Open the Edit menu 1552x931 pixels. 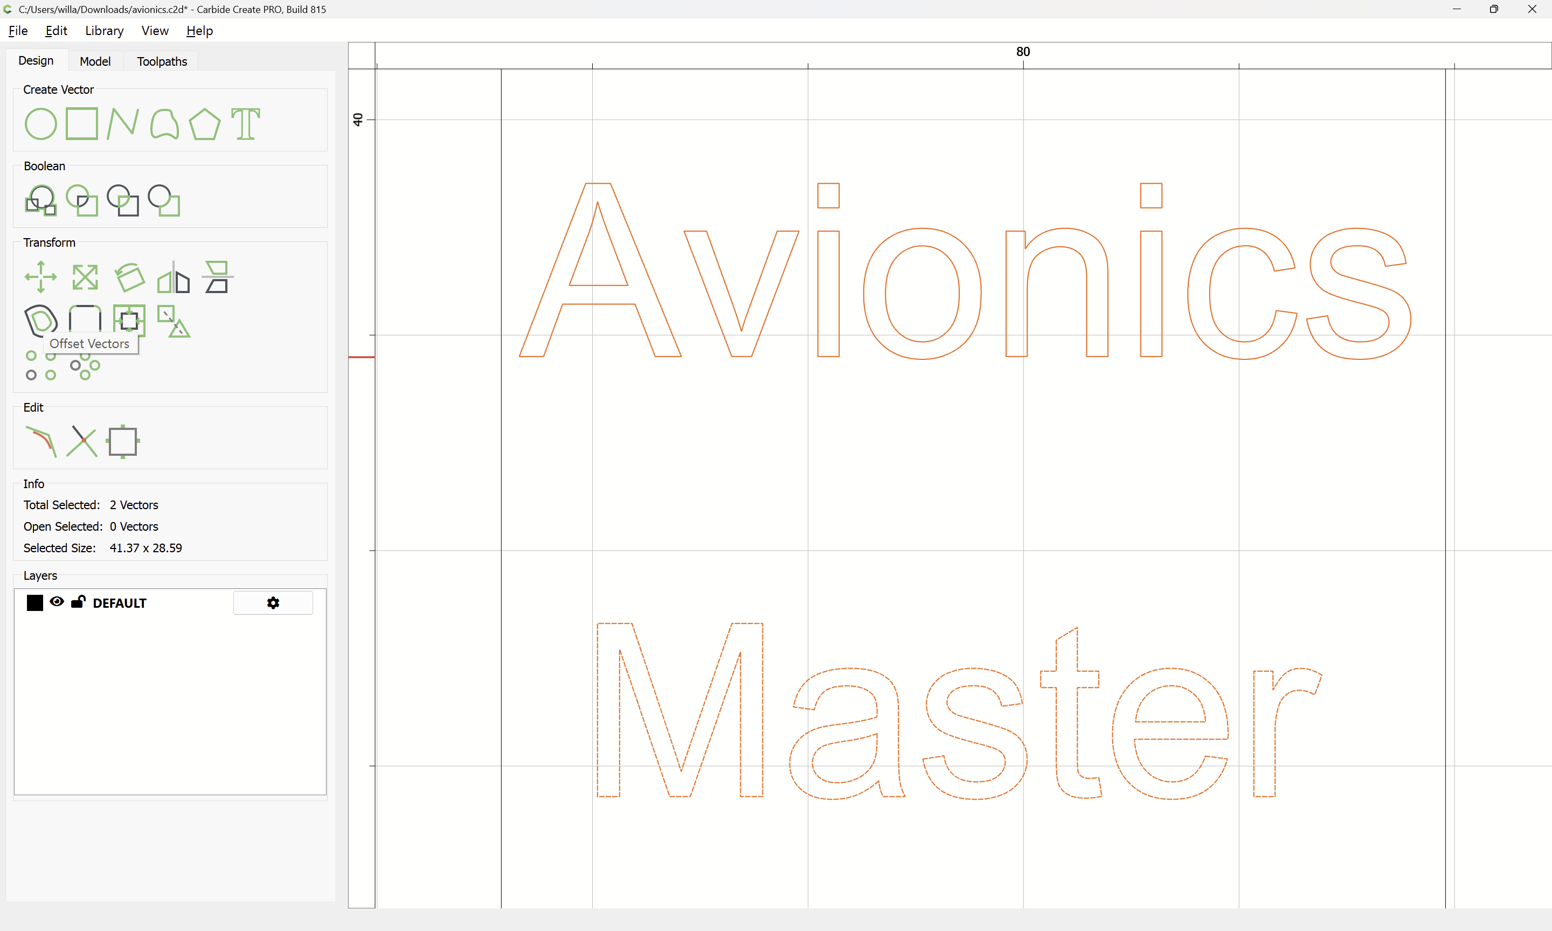(56, 31)
